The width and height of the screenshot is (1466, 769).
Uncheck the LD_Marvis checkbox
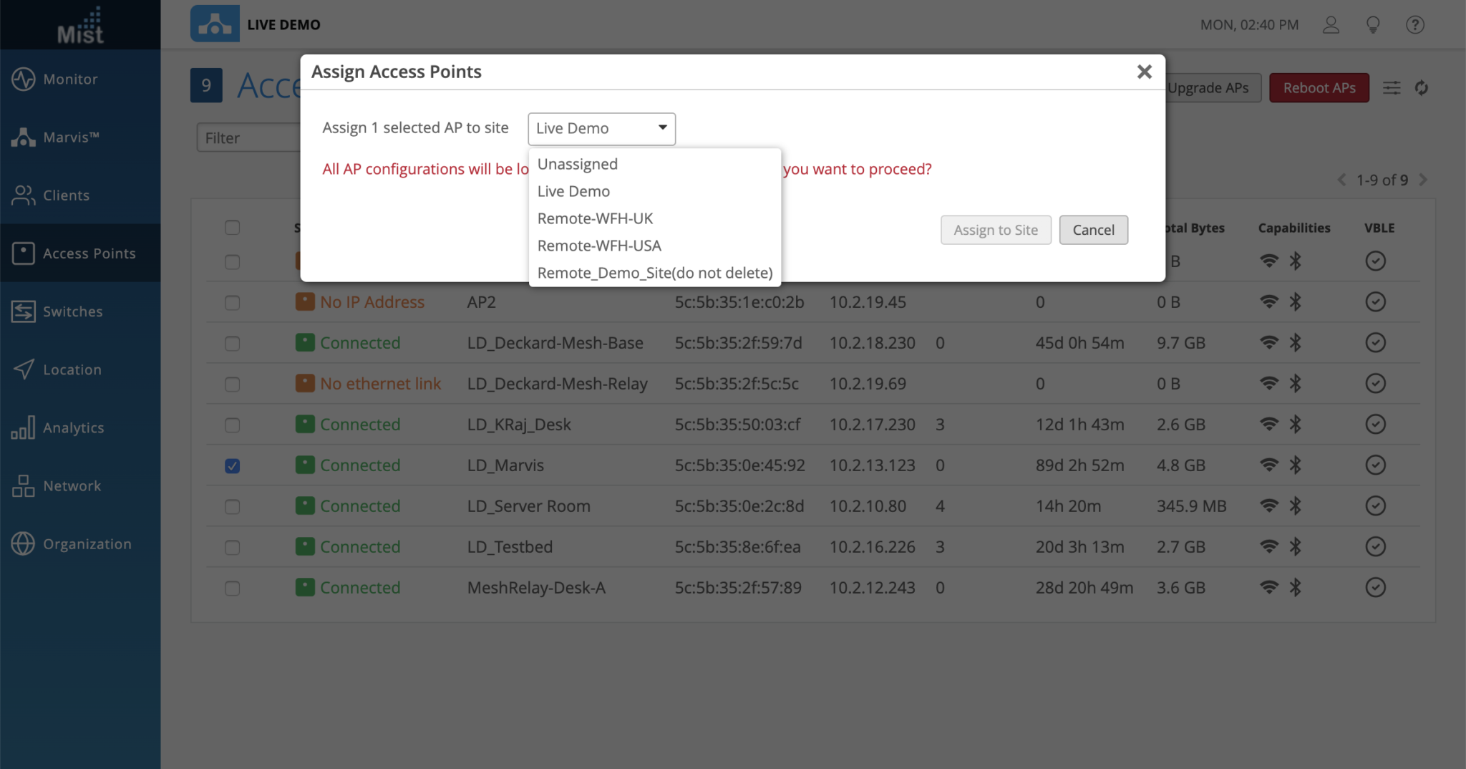(x=232, y=466)
